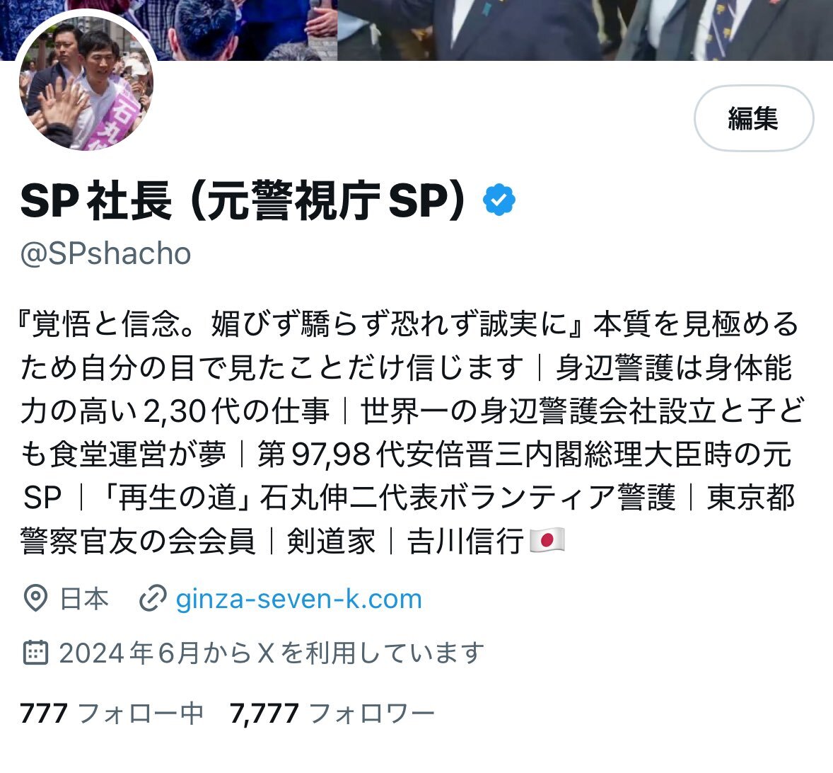Click the display name SP社長 (元警視庁SP)
Image resolution: width=833 pixels, height=773 pixels.
[x=243, y=200]
